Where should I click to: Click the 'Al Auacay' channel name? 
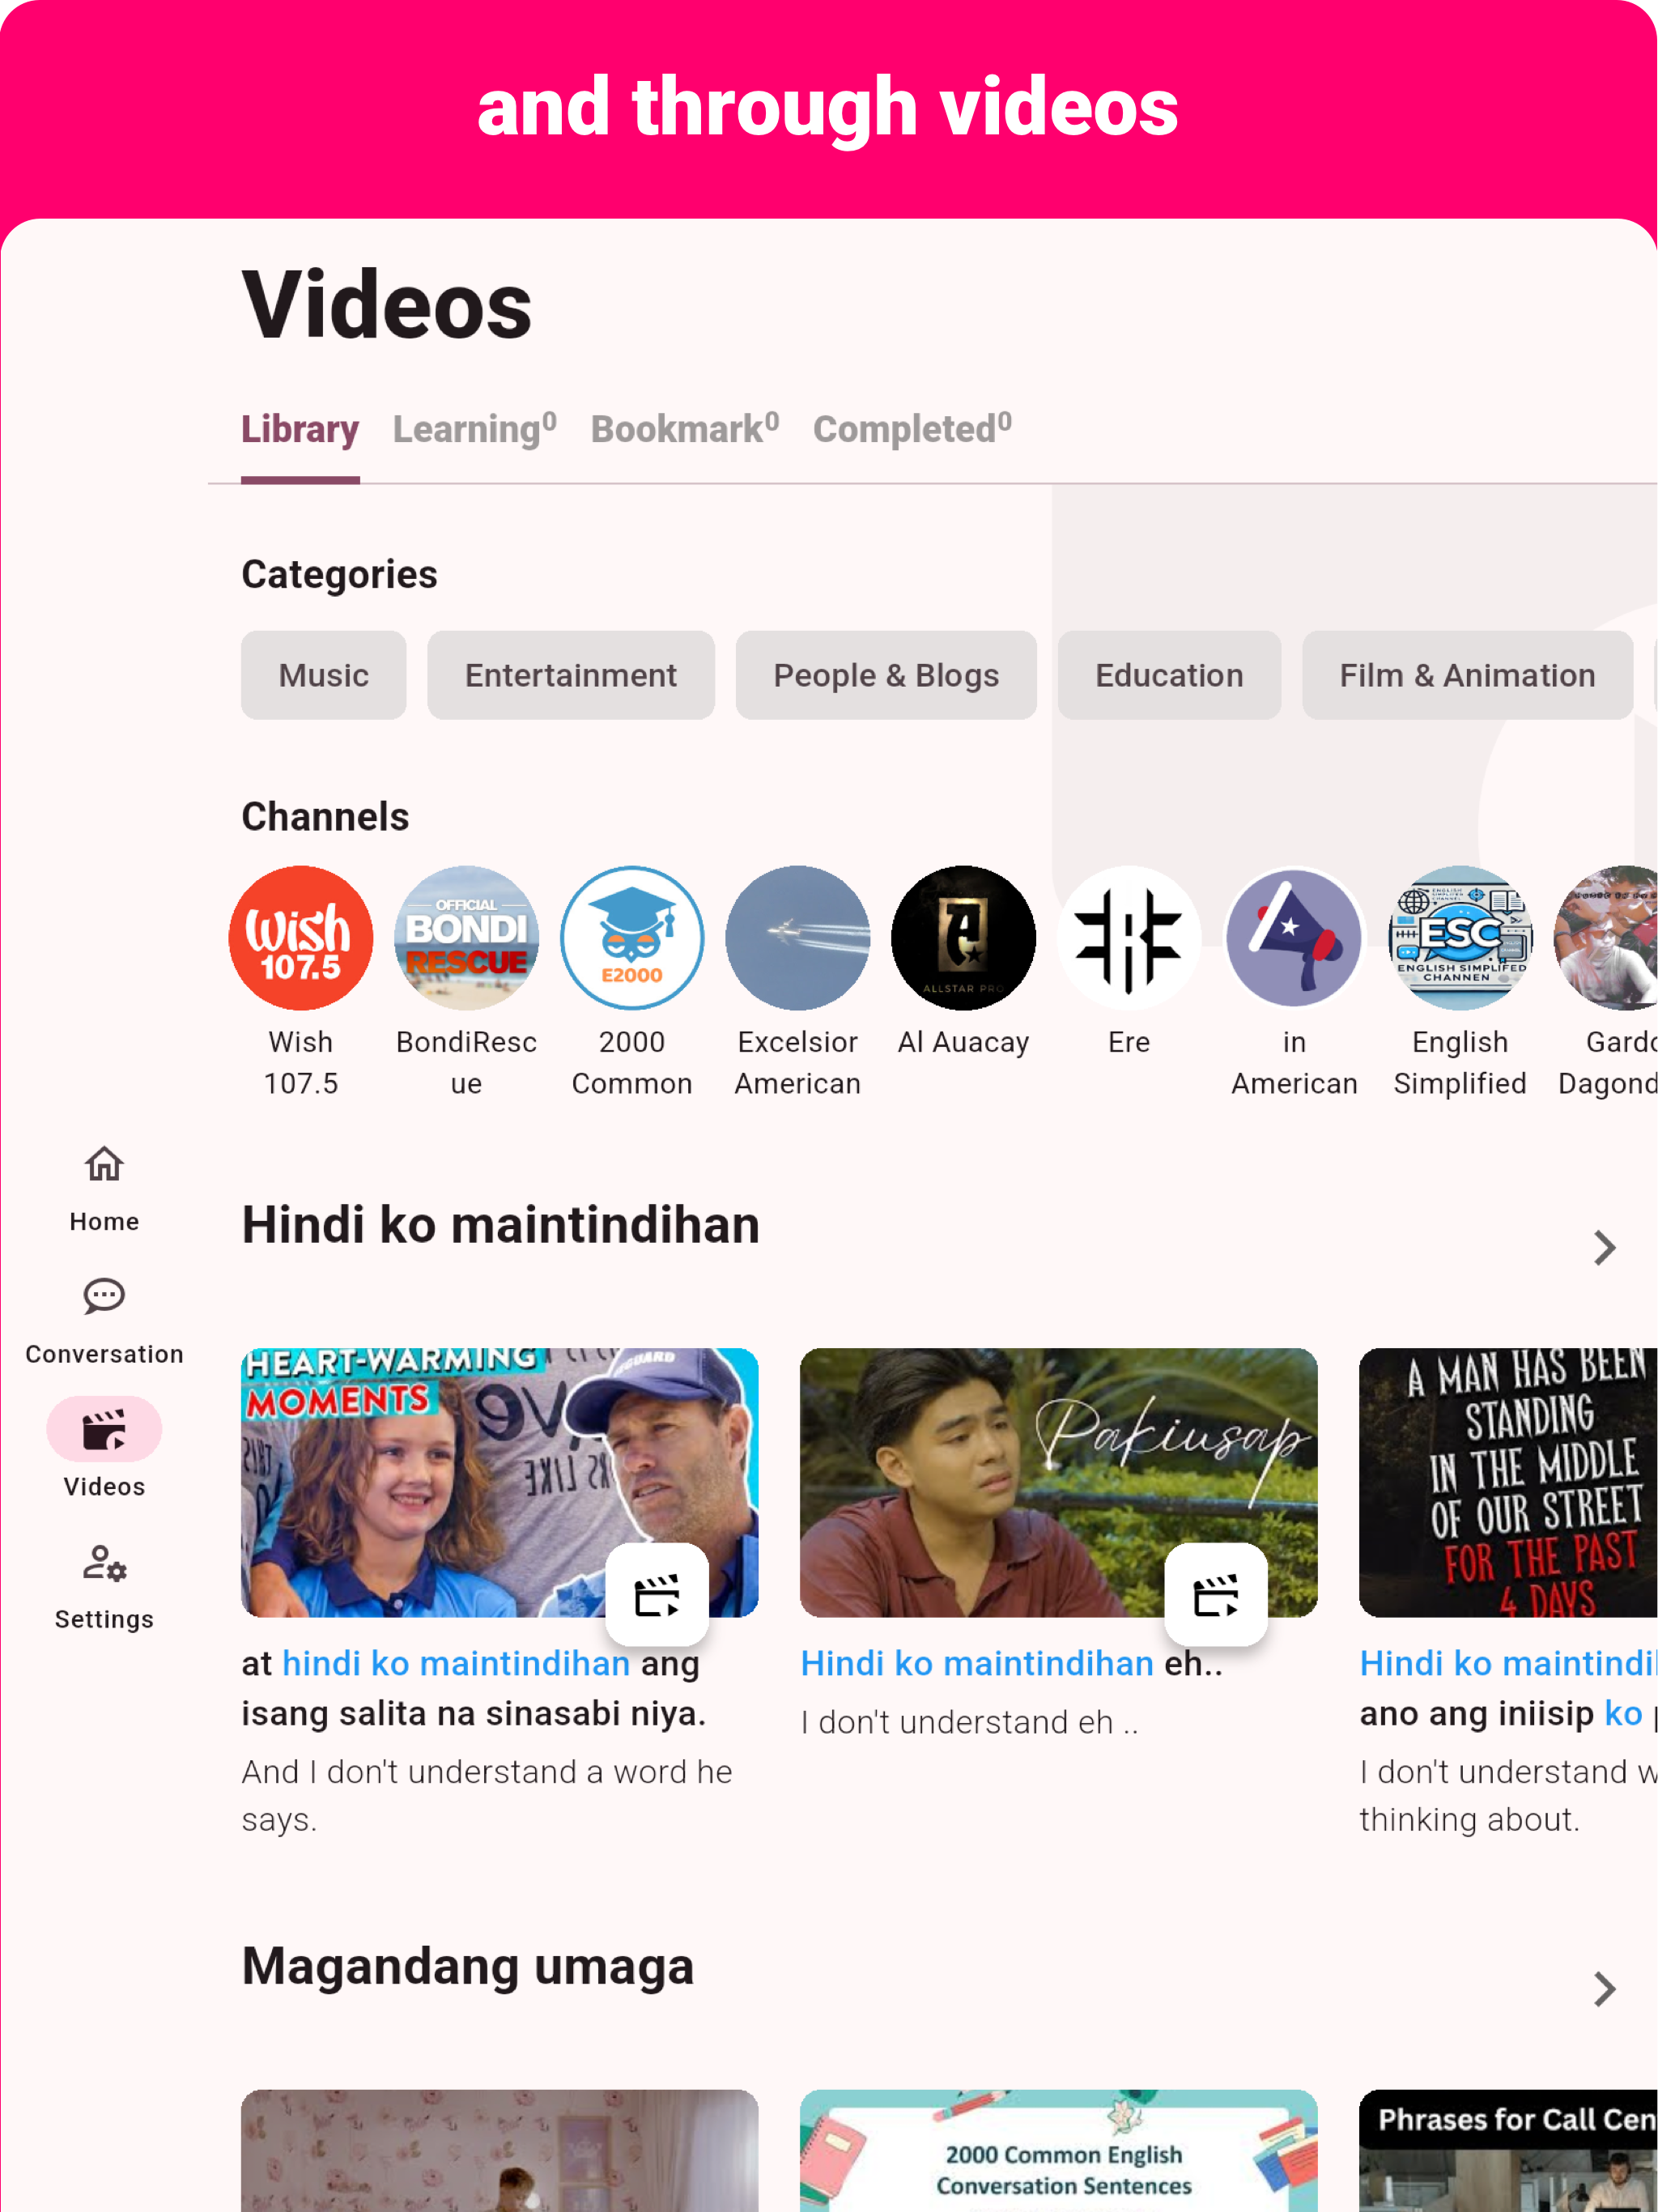(963, 1042)
